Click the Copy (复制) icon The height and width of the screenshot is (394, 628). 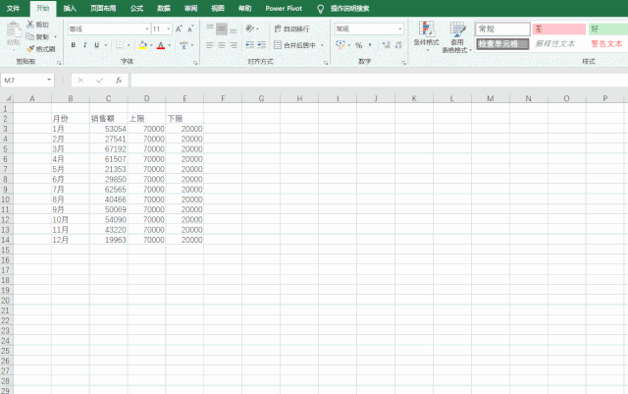(x=31, y=36)
